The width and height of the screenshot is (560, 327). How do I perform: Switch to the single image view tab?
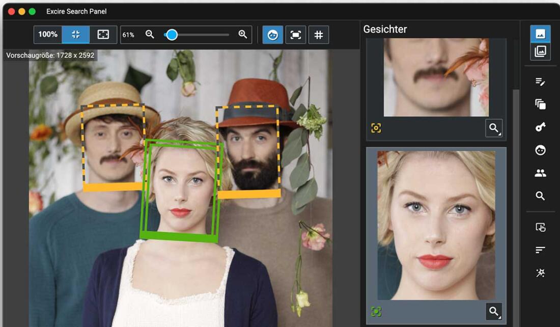pyautogui.click(x=540, y=34)
